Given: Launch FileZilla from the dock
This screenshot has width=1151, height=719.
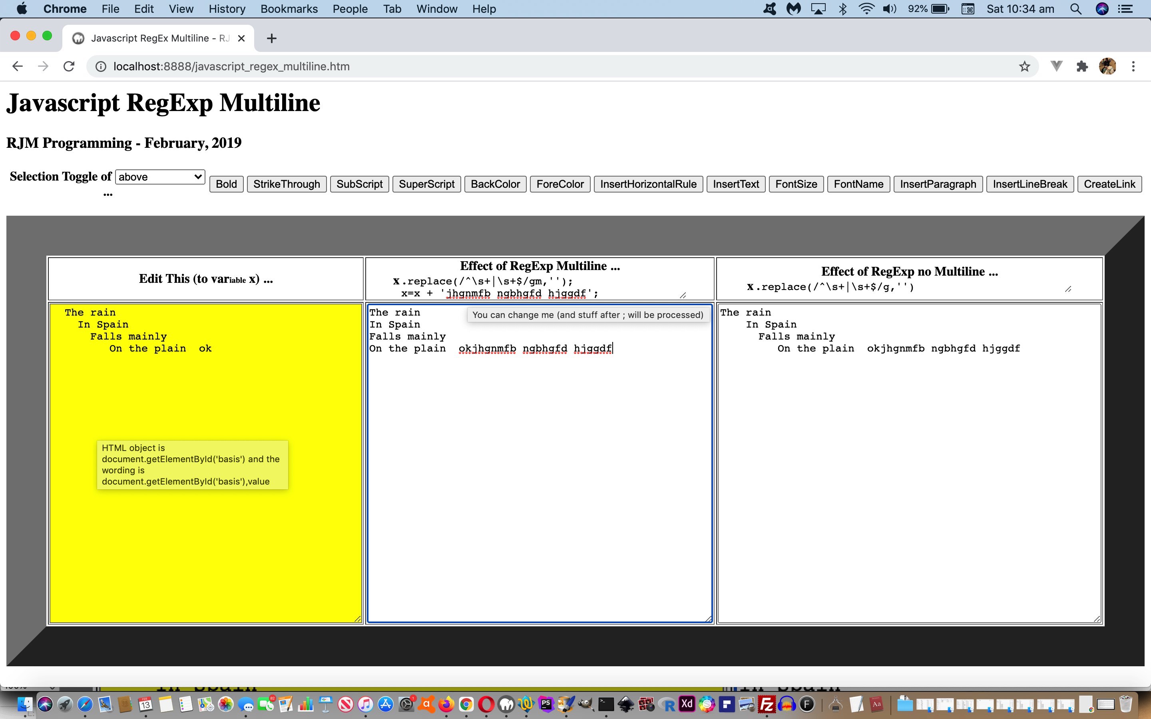Looking at the screenshot, I should (x=767, y=704).
